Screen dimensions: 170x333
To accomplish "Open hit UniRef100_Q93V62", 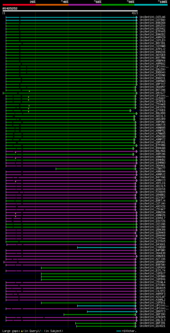I will pyautogui.click(x=152, y=29).
